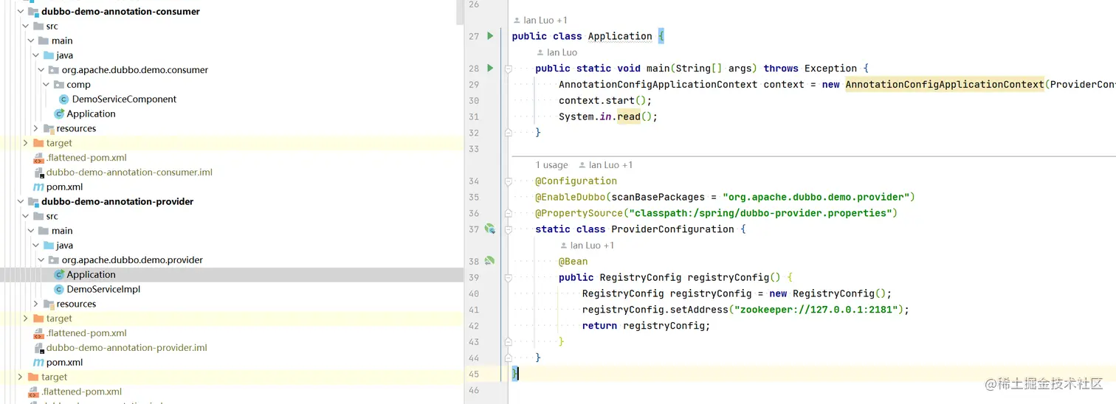Click the resources folder icon in provider module
Viewport: 1116px width, 404px height.
coord(49,304)
